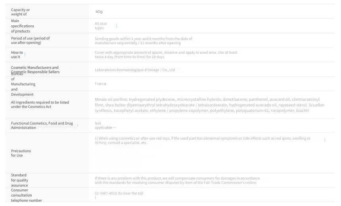Screen dimensions: 341x206
Task: Click the 'Not applicable' value
Action: 103,125
